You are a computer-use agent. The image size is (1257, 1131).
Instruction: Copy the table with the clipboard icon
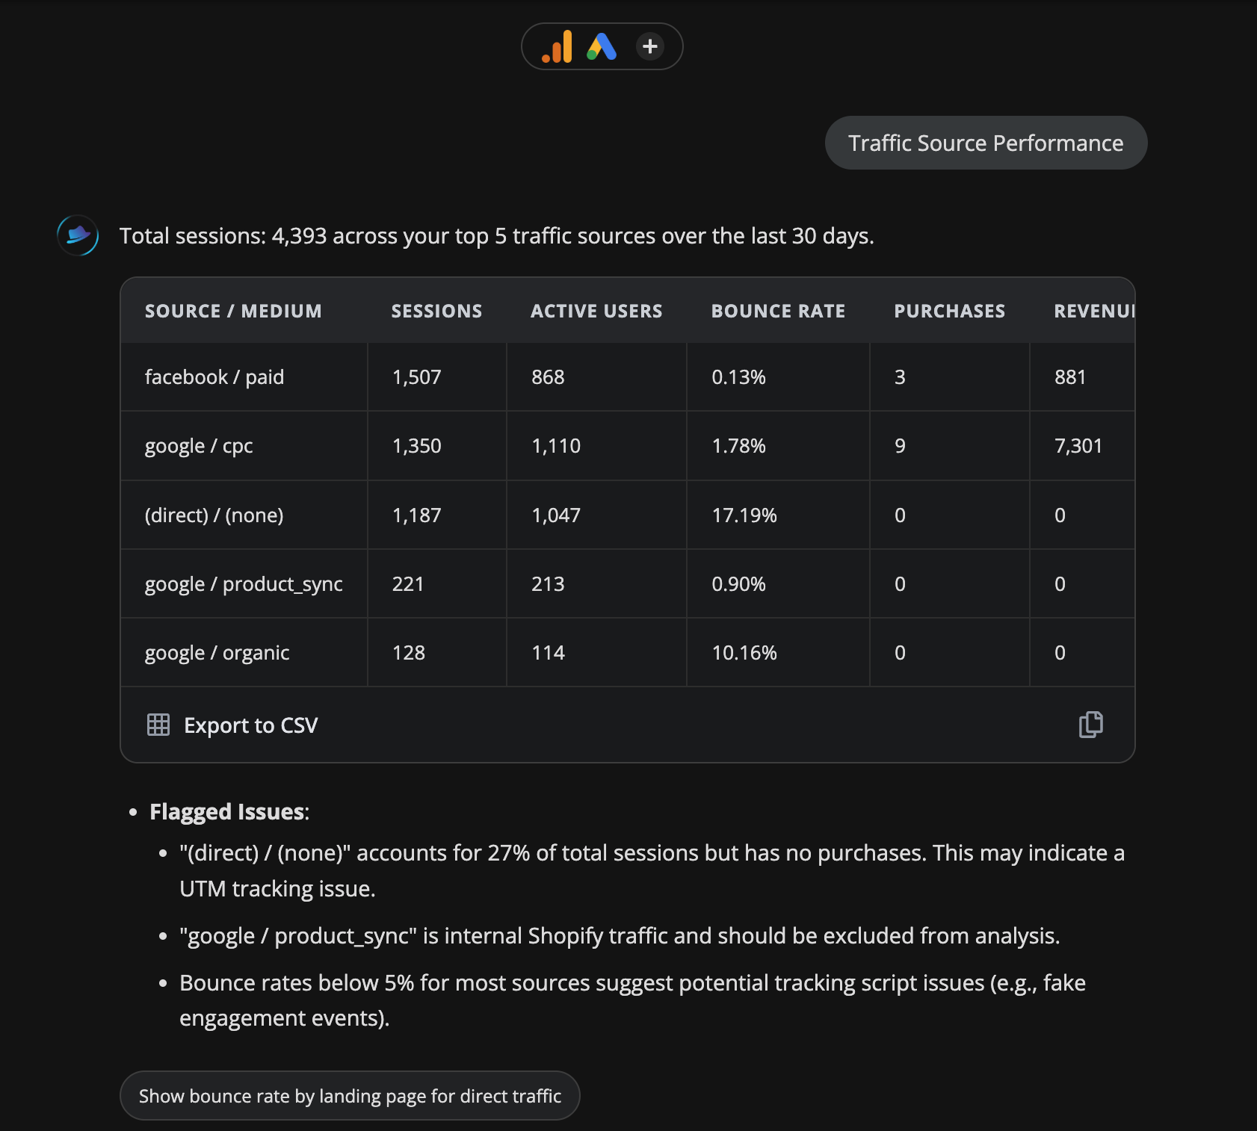pos(1090,725)
